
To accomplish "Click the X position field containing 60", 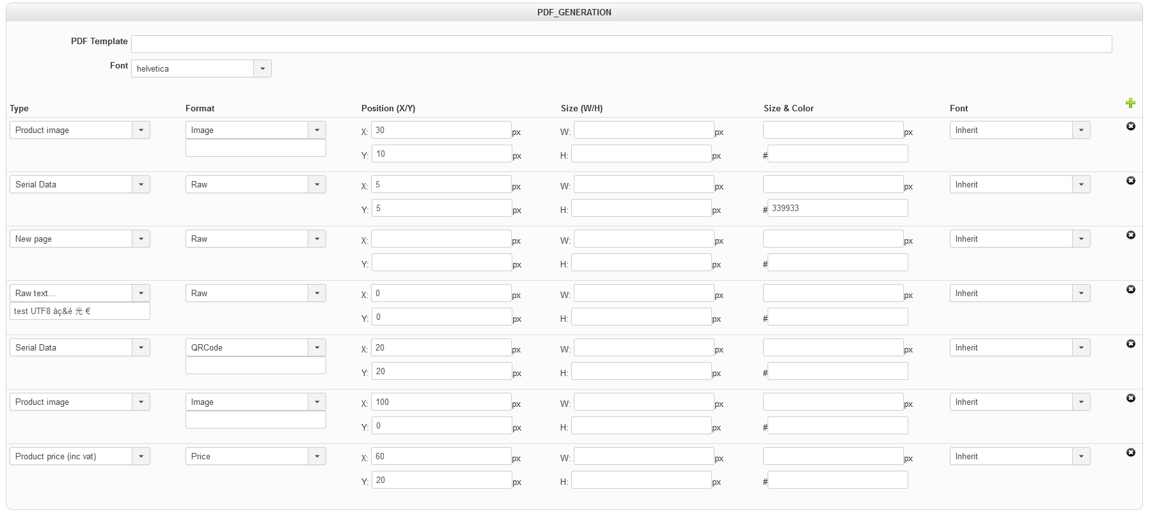I will coord(441,456).
